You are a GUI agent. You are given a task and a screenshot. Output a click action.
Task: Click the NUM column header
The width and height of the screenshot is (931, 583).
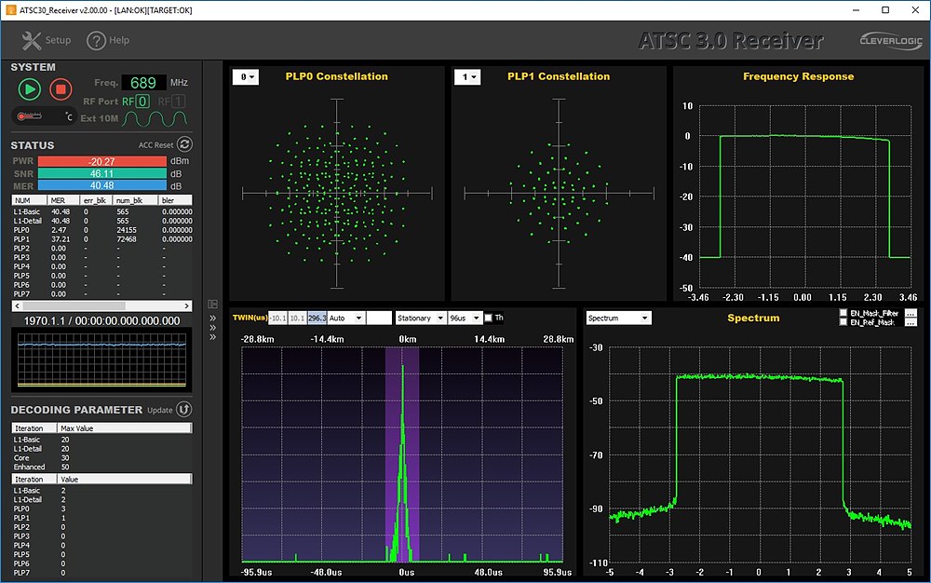tap(30, 200)
